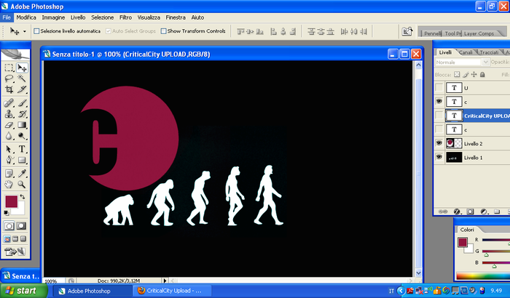The image size is (510, 298).
Task: Select the Clone Stamp tool
Action: coord(9,114)
